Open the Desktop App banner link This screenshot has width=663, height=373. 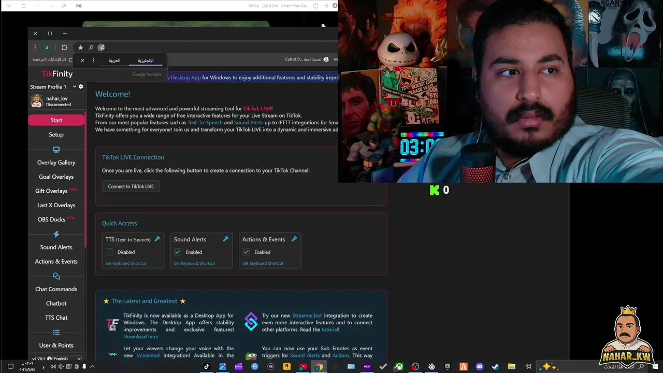tap(185, 78)
